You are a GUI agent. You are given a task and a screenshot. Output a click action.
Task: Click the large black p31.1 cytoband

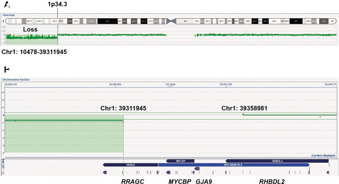[x=107, y=21]
